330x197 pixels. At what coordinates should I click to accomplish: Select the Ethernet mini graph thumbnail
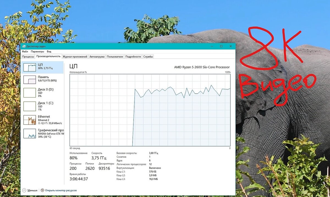30,120
